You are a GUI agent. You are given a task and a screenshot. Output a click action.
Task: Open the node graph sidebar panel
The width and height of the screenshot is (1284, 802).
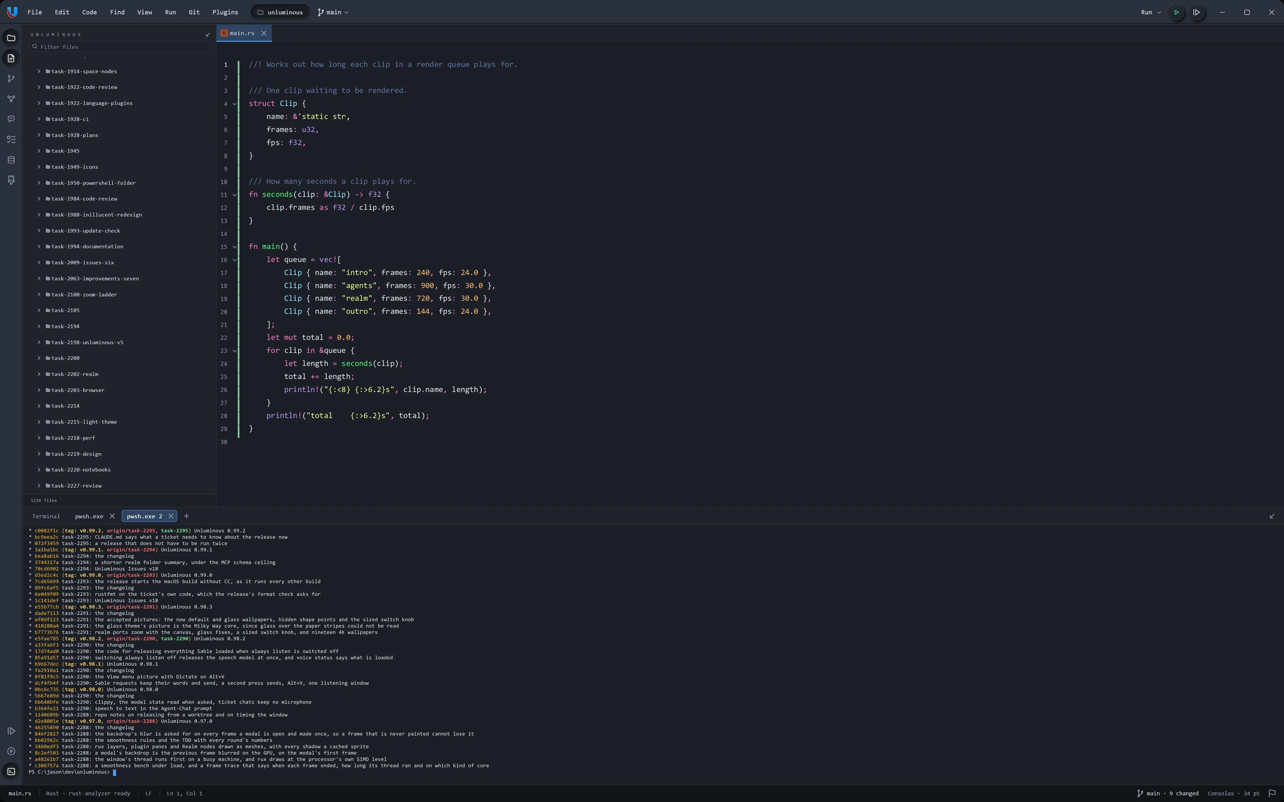coord(11,99)
